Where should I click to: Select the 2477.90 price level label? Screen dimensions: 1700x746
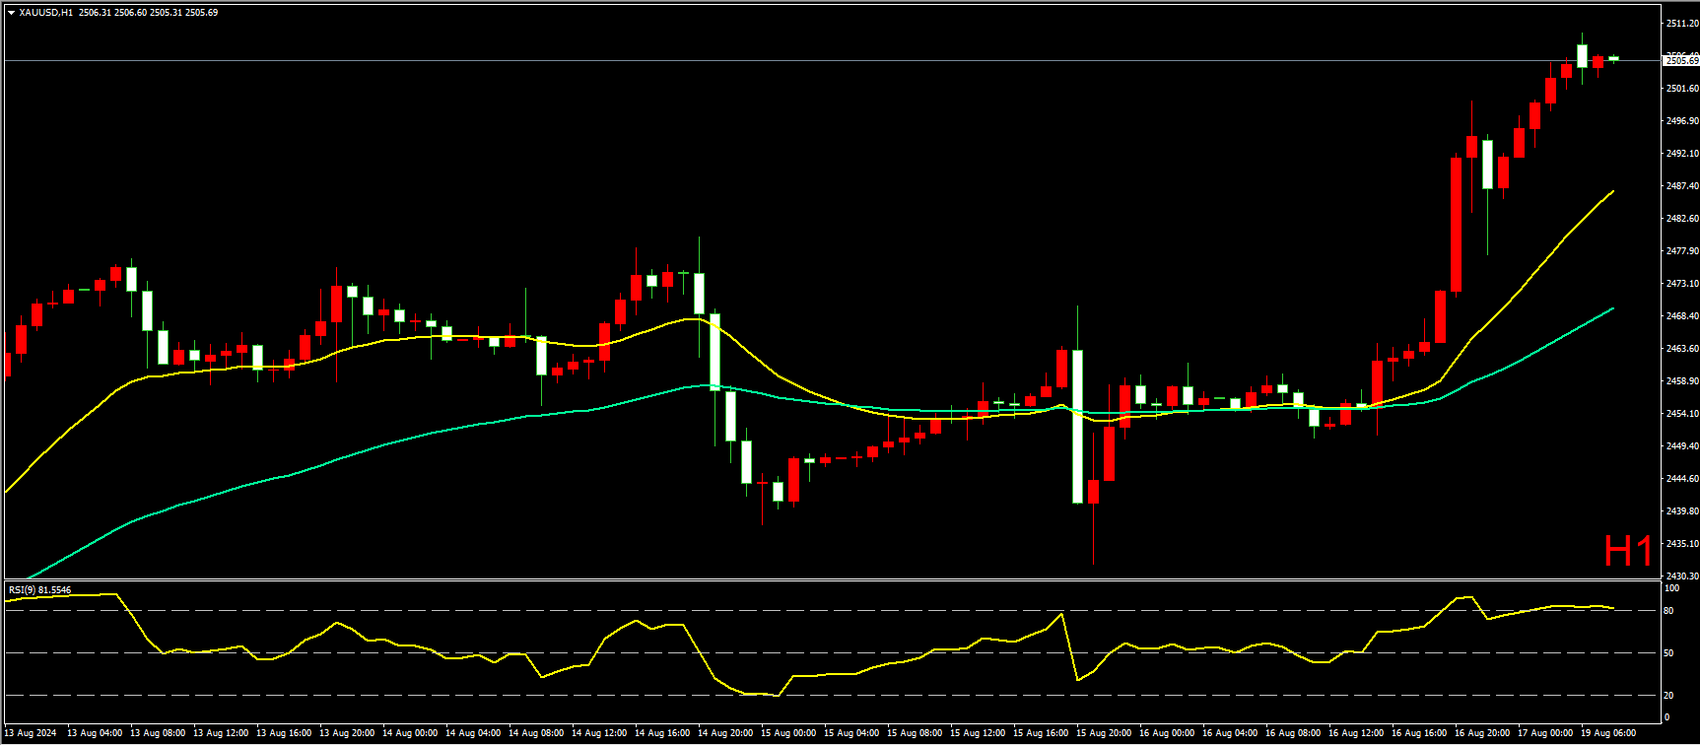click(x=1682, y=251)
